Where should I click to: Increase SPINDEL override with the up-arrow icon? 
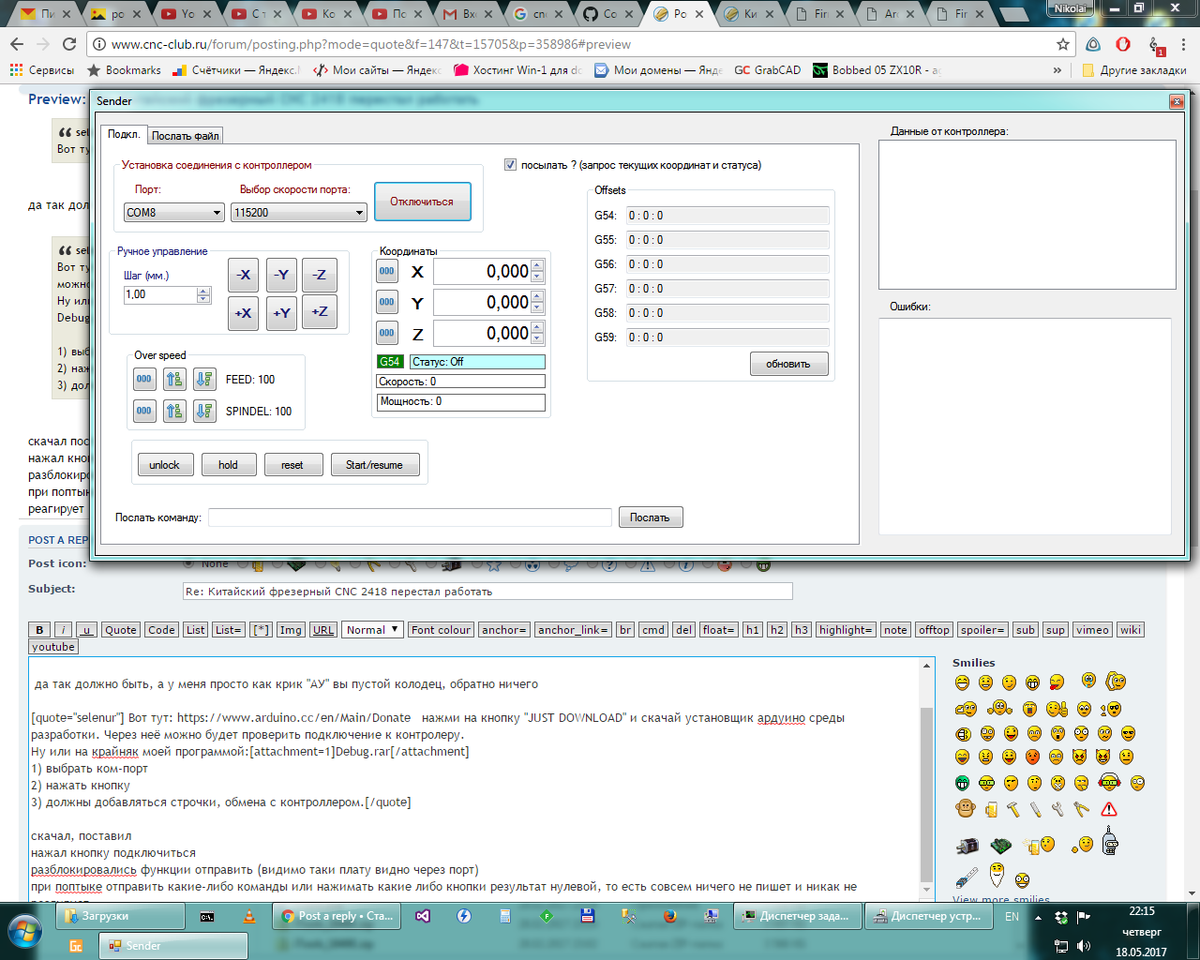tap(174, 411)
